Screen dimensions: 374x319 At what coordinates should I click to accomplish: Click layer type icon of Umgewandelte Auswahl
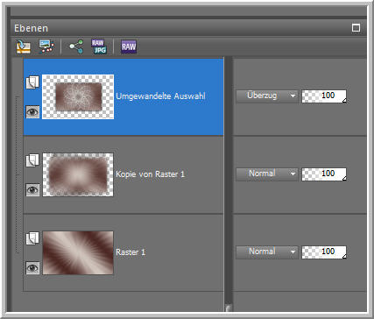coord(32,82)
